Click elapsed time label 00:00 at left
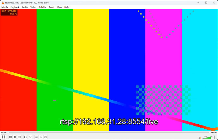This screenshot has height=140, width=218. tap(4, 132)
